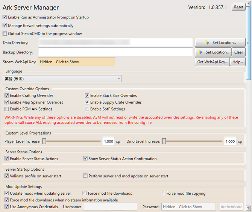Enable PGM Ark Settings checkbox
Image resolution: width=252 pixels, height=212 pixels.
(7, 109)
